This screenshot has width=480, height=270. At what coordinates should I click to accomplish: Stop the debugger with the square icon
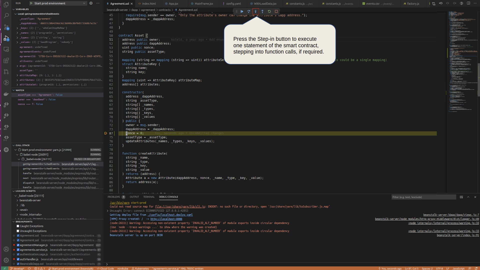tap(276, 11)
